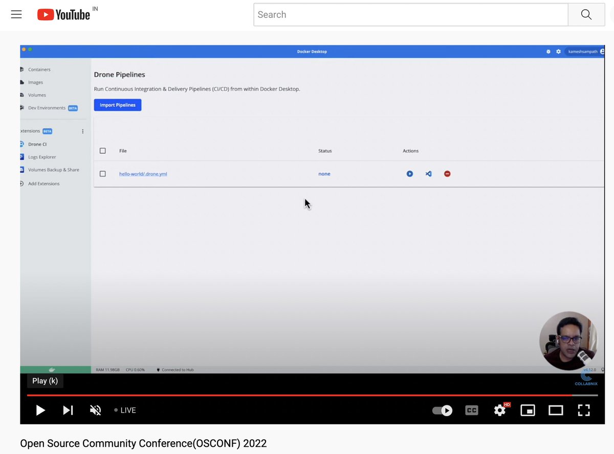The image size is (614, 454).
Task: Select Drone CI extension
Action: [37, 144]
